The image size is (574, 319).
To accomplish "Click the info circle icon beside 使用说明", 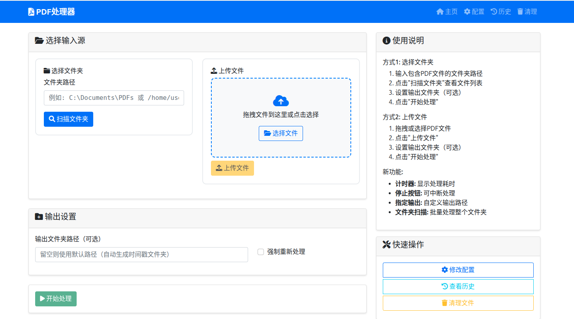I will point(387,41).
